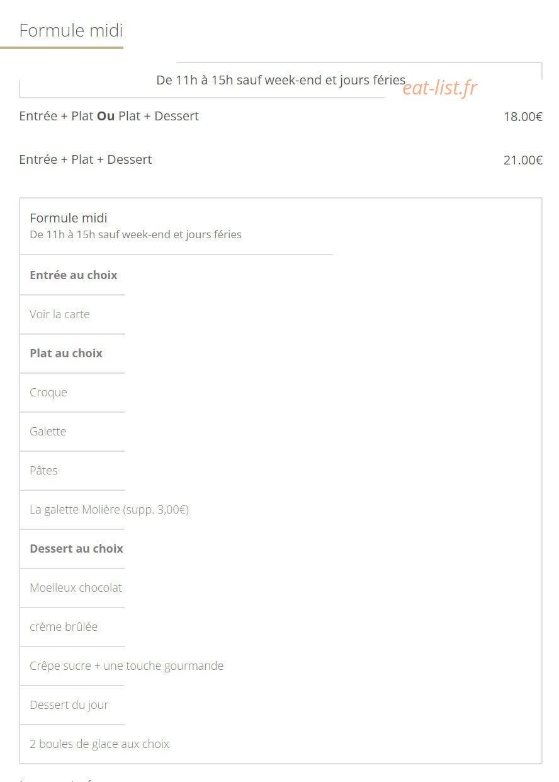
Task: Open the Voir la carte entry
Action: [x=60, y=314]
